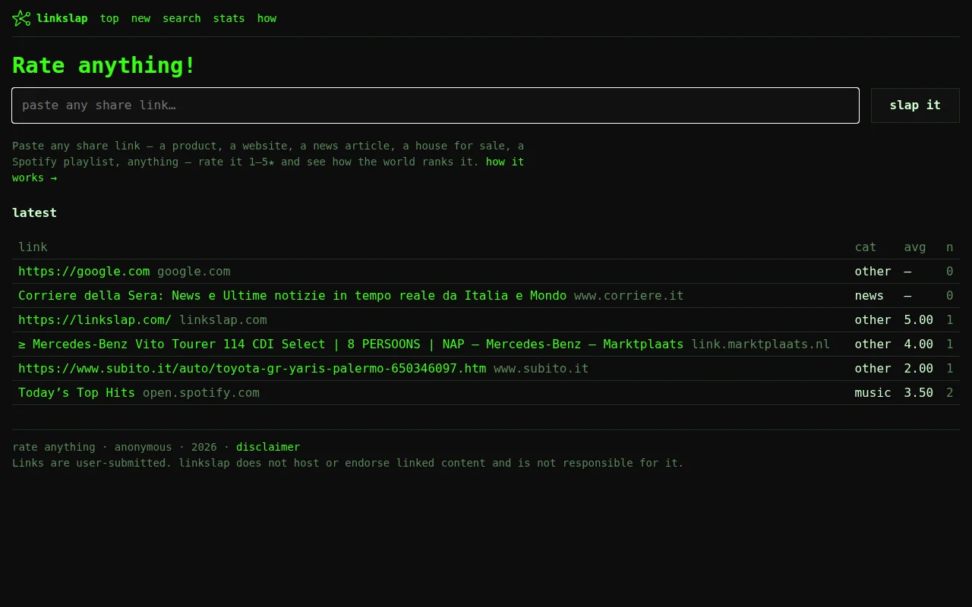
Task: Open the new nav item
Action: (140, 18)
